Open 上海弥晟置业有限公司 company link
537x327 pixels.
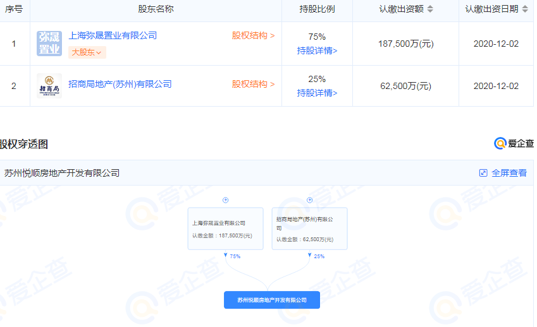point(113,35)
